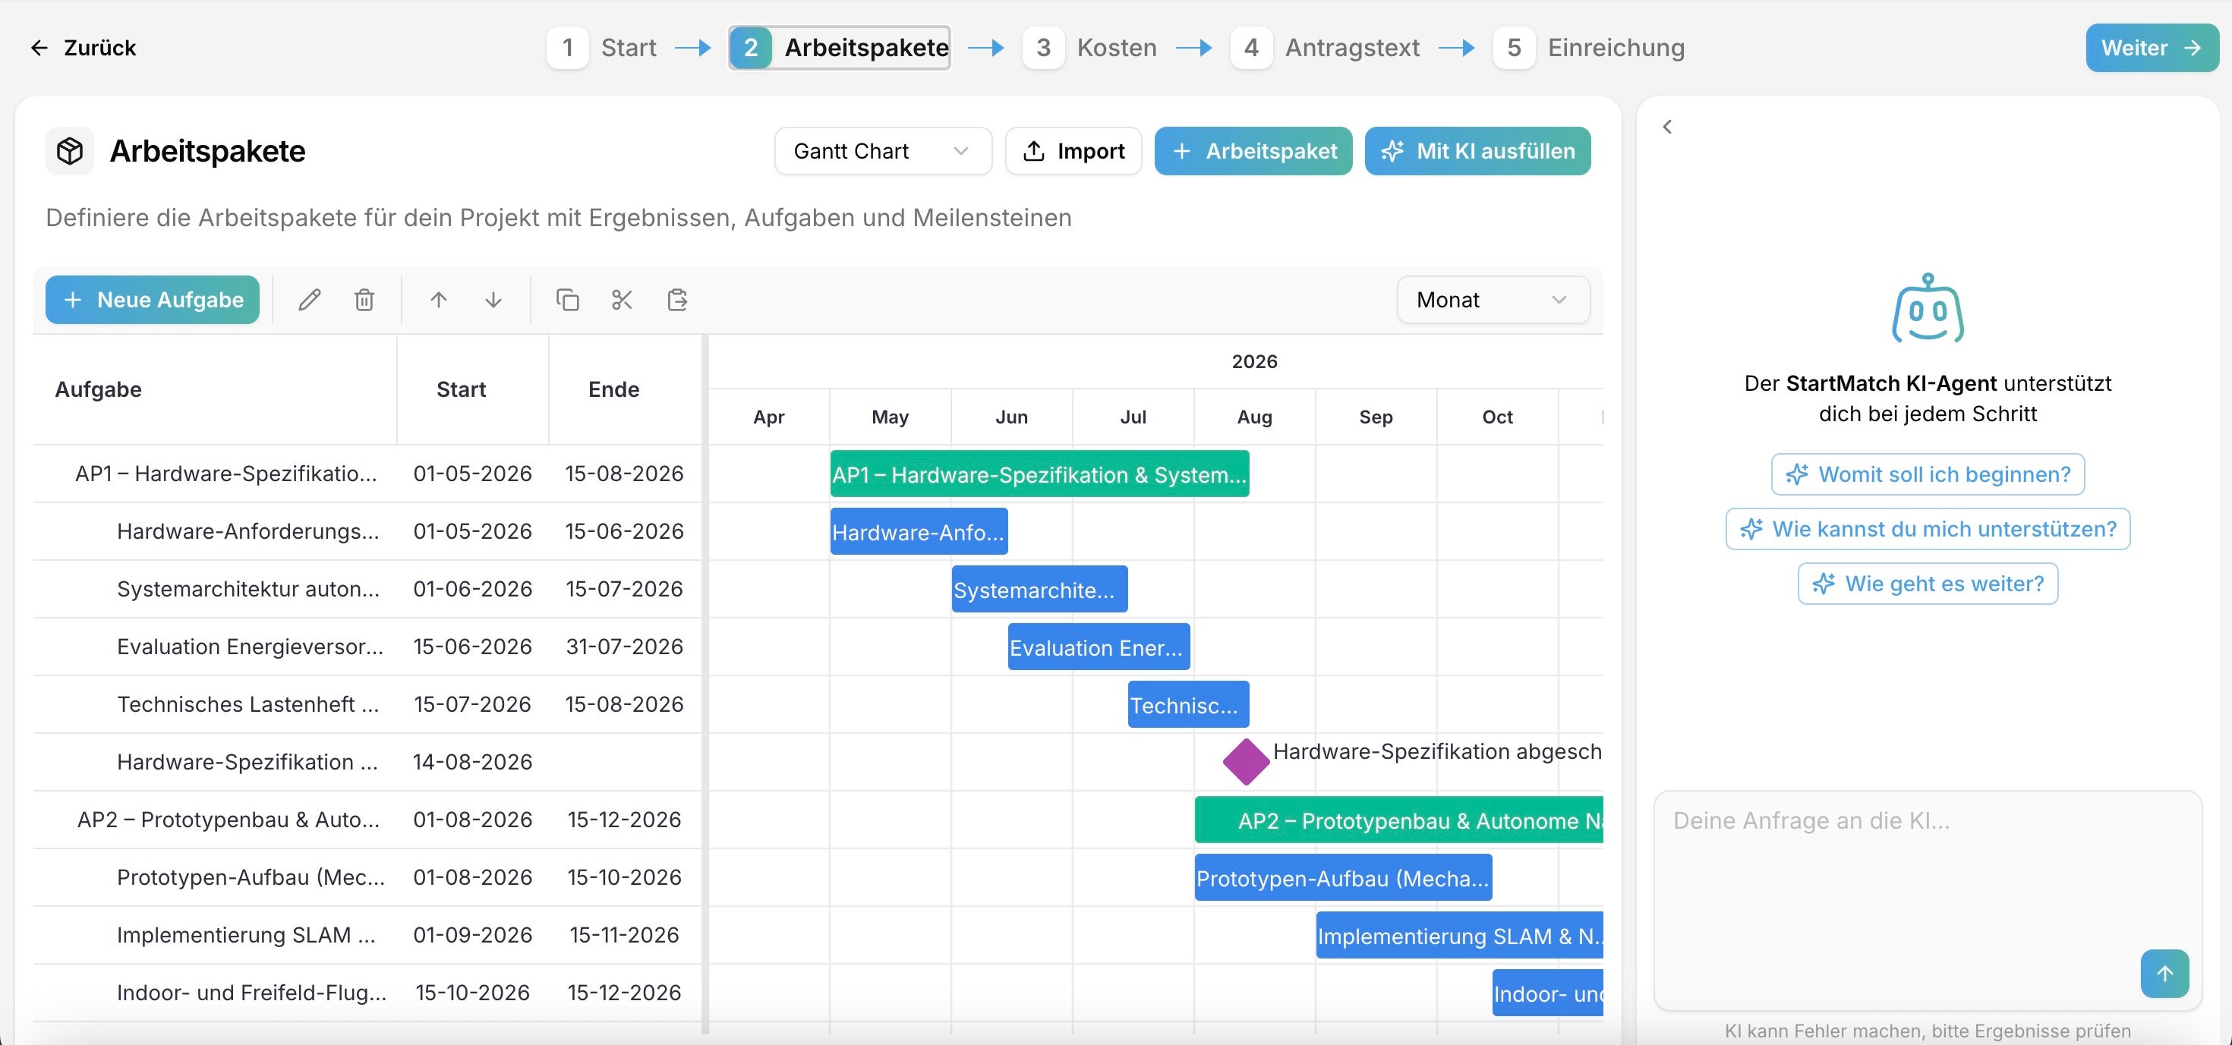This screenshot has width=2232, height=1045.
Task: Ask 'Wie kannst du mich unterstützen?'
Action: click(x=1928, y=529)
